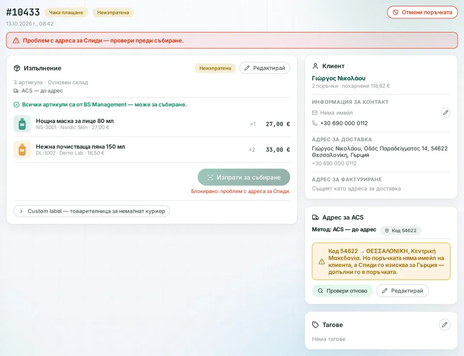The image size is (464, 356).
Task: Click product name Нощна маска за лице 80 мл
Action: pyautogui.click(x=75, y=121)
